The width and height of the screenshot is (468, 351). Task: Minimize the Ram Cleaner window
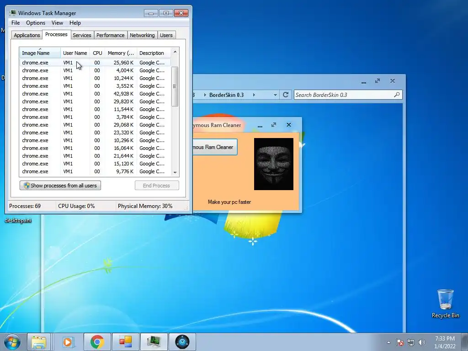260,126
